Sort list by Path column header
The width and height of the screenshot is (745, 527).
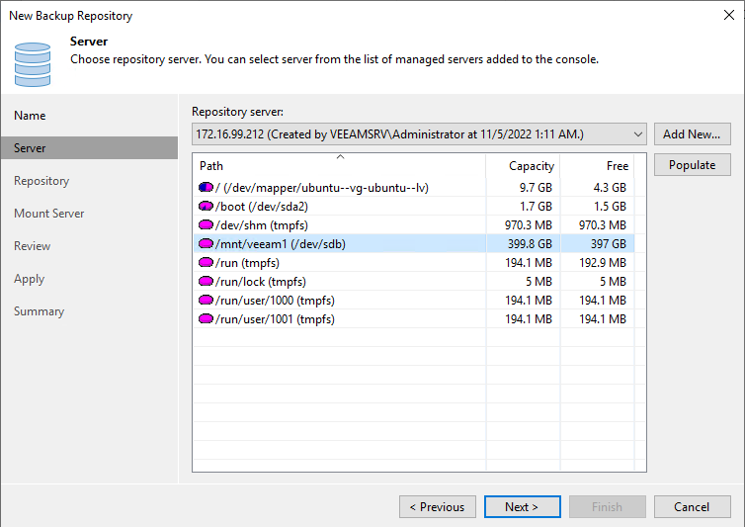[x=338, y=166]
